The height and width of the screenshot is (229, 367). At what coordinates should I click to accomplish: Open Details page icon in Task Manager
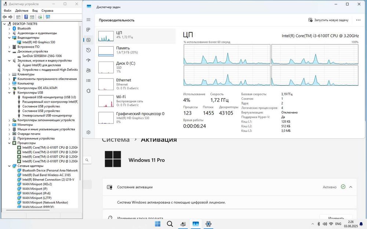[88, 80]
